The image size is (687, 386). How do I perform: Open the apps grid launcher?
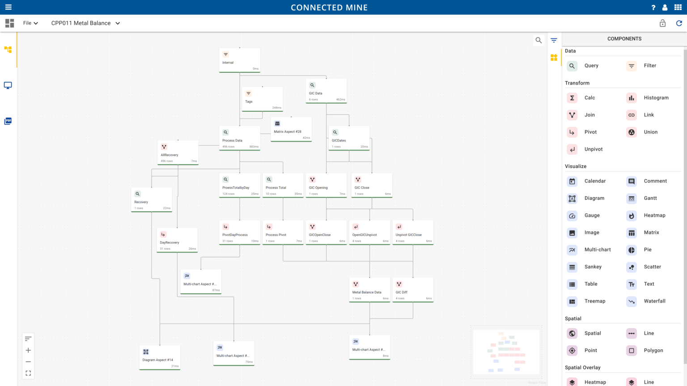tap(678, 7)
